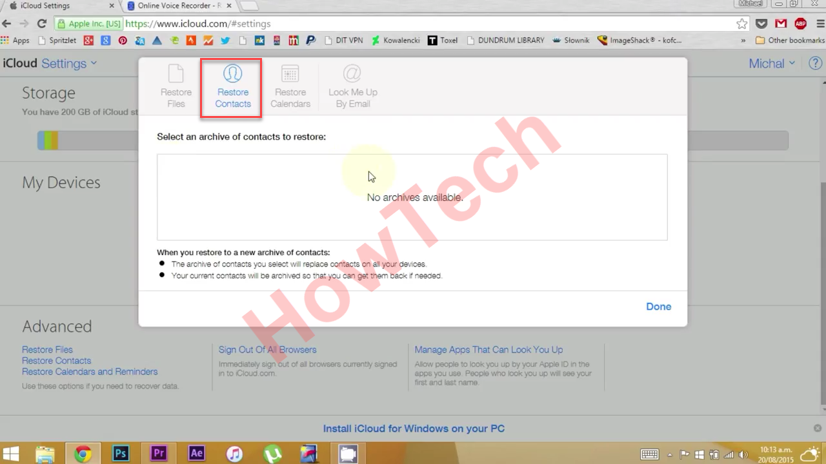Open Premiere Pro from the taskbar

159,454
